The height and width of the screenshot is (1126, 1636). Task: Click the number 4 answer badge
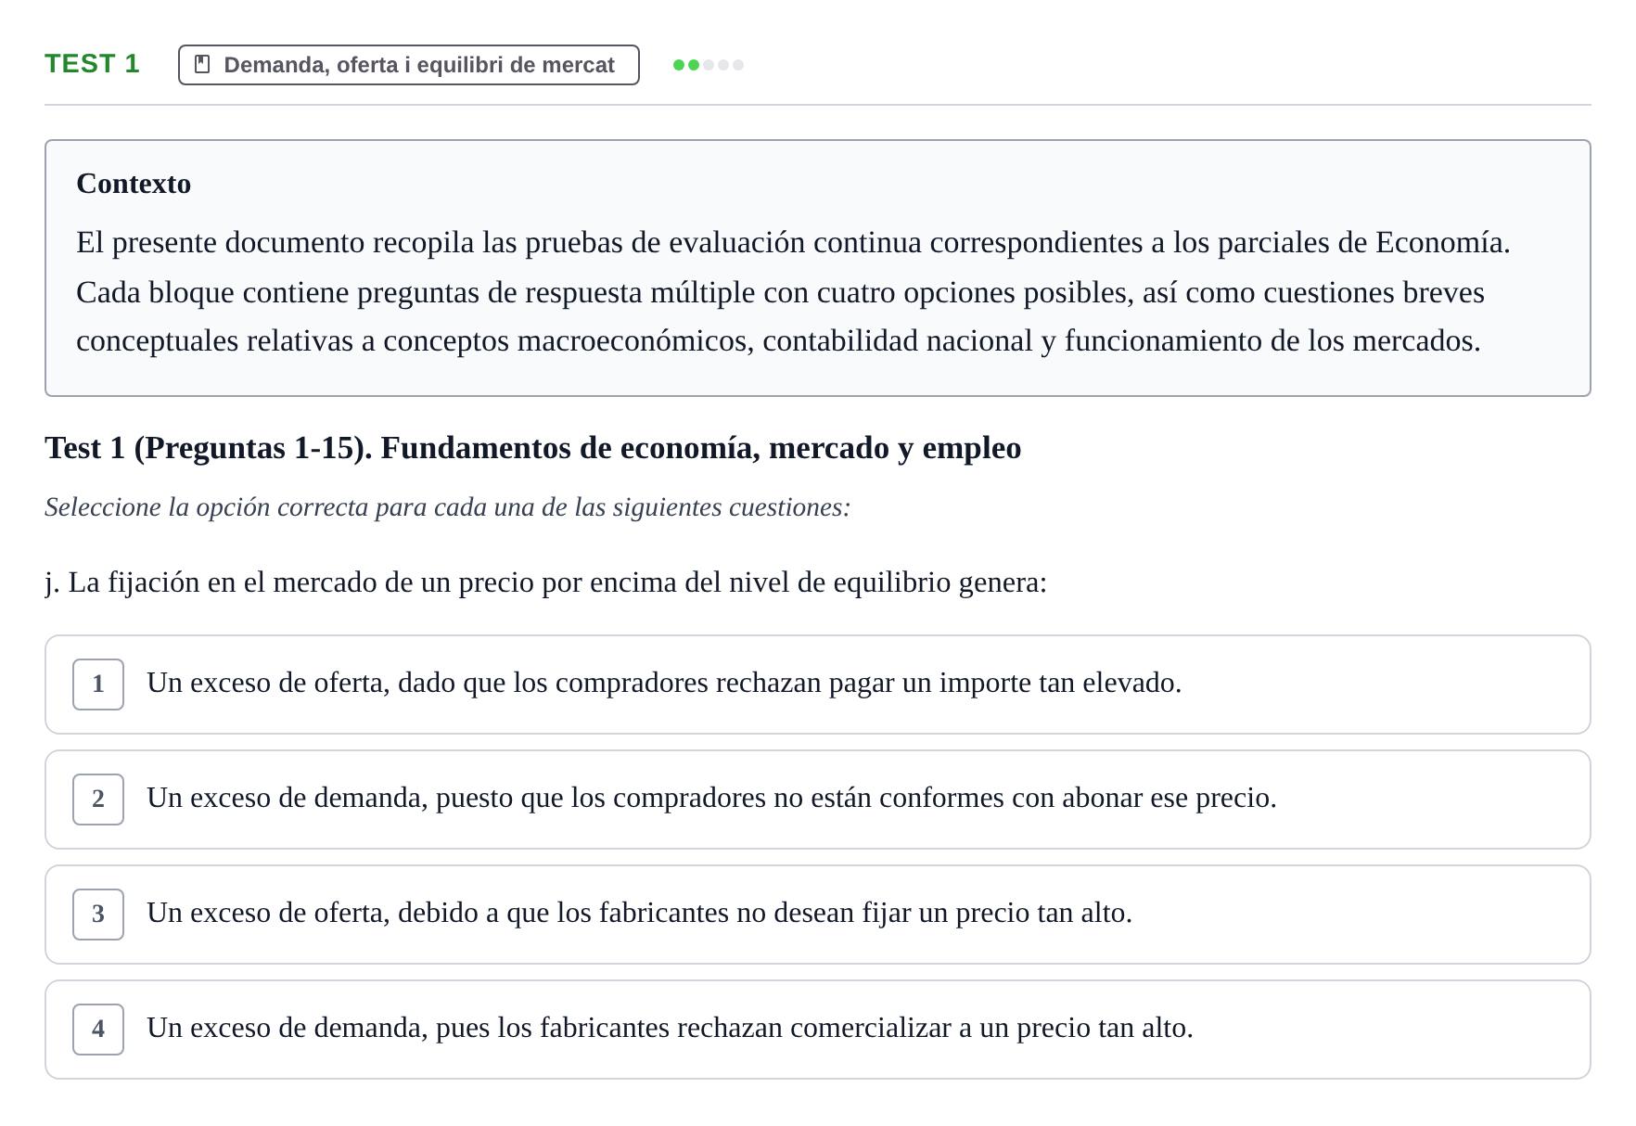pyautogui.click(x=98, y=1030)
